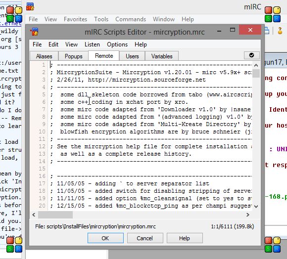
Task: Open the Tools menu in mIRC
Action: [101, 19]
